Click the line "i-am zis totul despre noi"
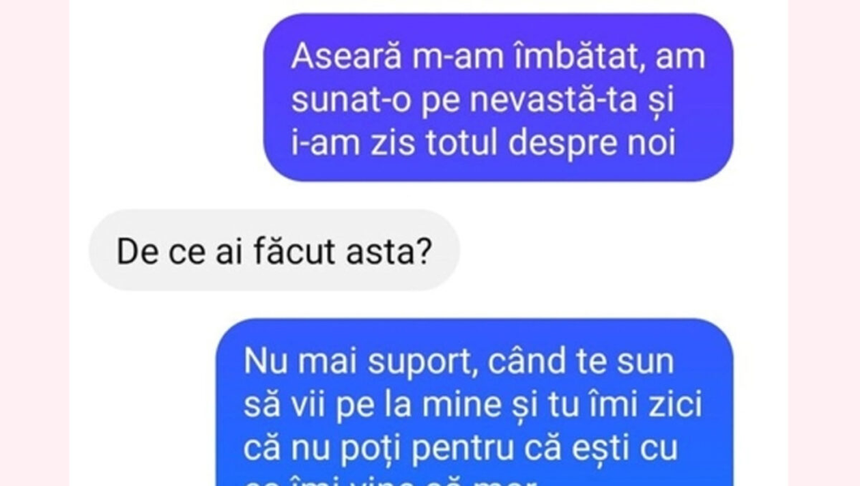The image size is (860, 486). point(483,144)
